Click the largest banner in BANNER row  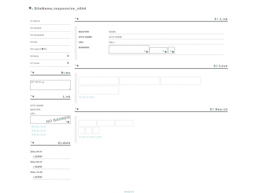coord(129,50)
